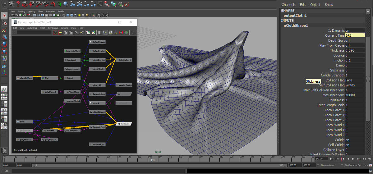Image resolution: width=373 pixels, height=174 pixels.
Task: Activate the Lasso select tool
Action: point(4,23)
